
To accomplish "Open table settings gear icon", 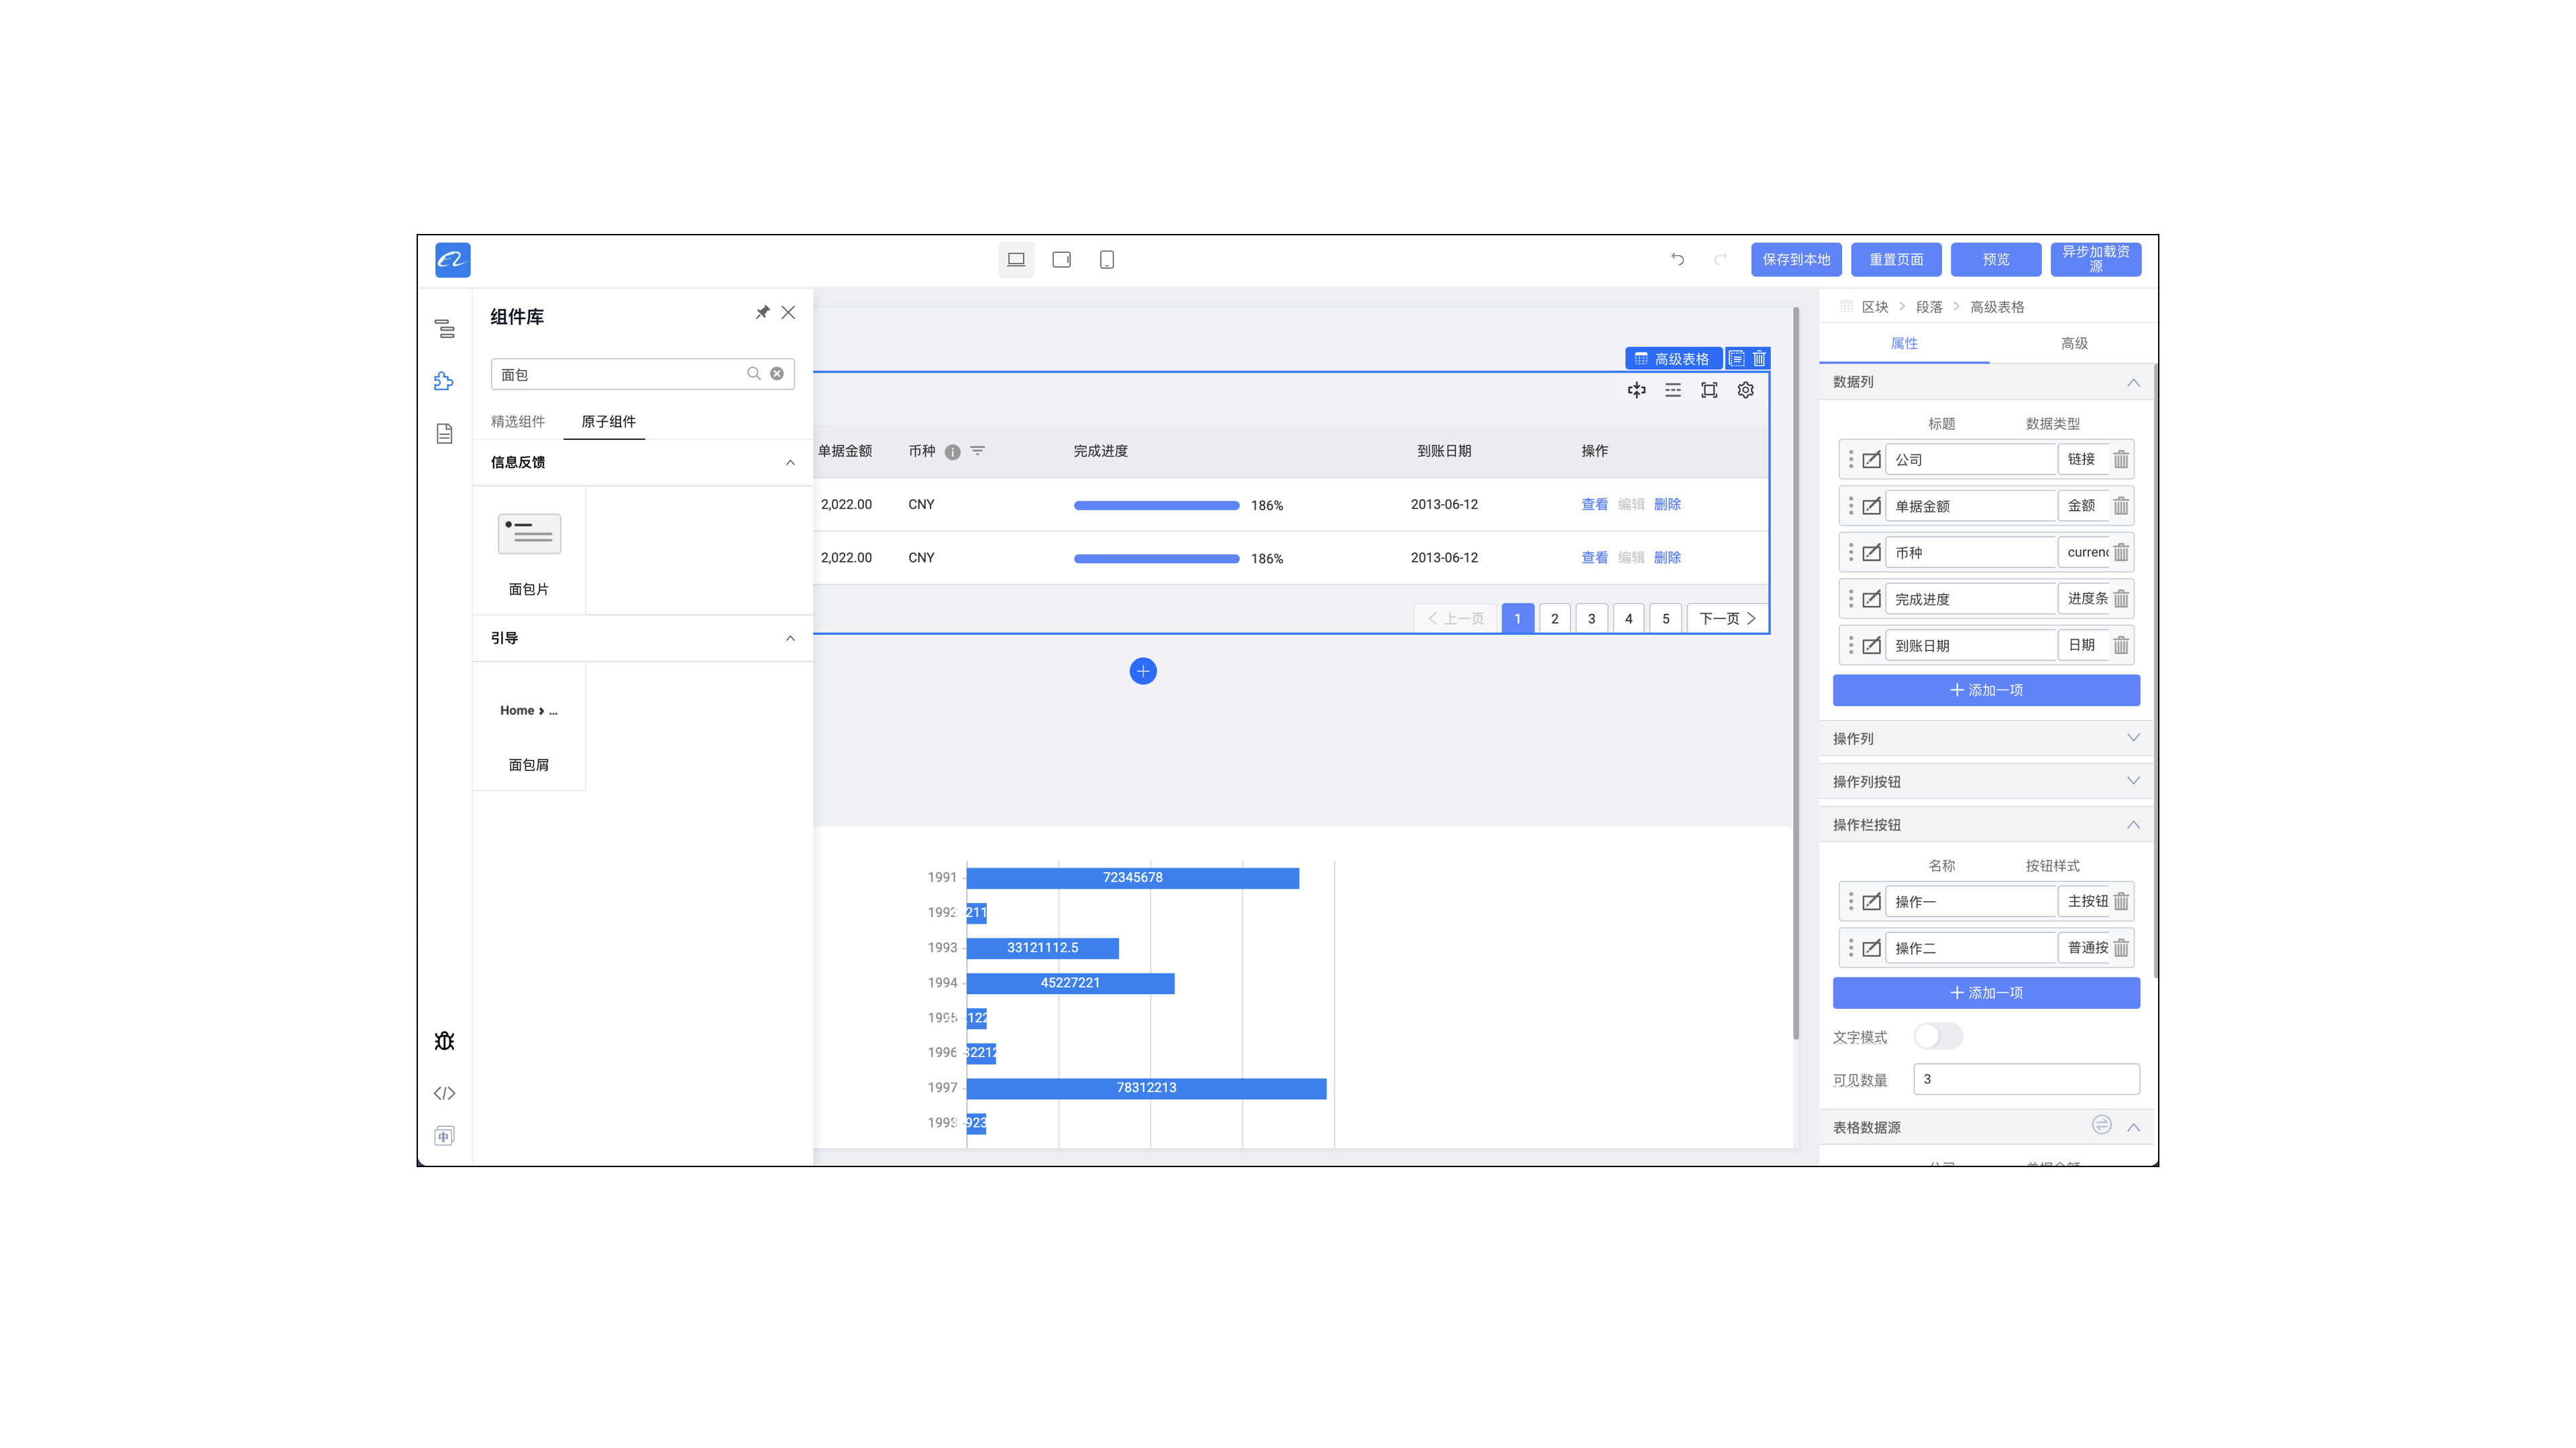I will click(x=1745, y=391).
